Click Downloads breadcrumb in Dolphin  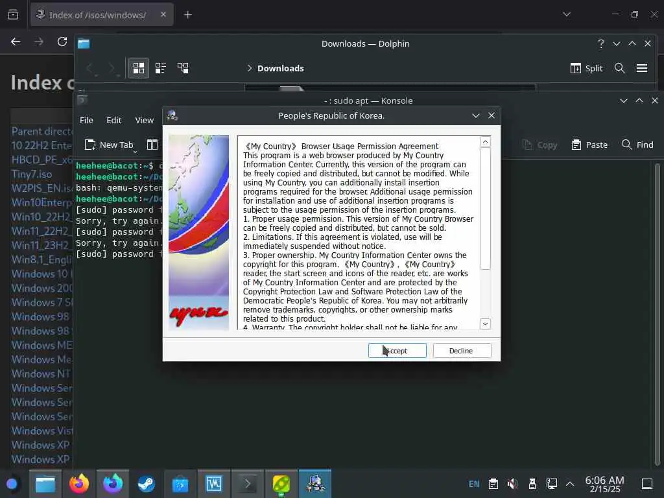point(280,68)
